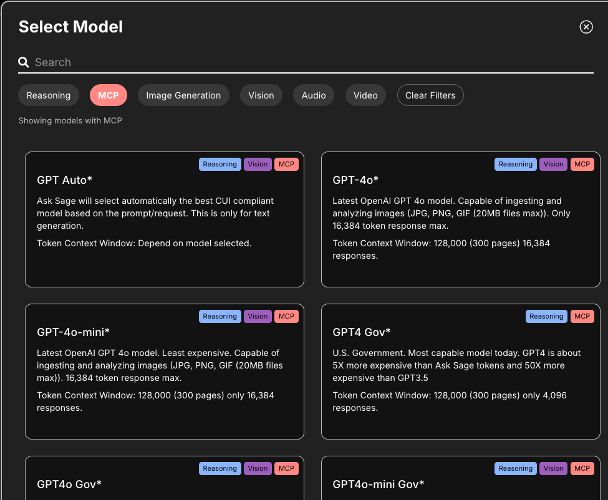This screenshot has height=500, width=608.
Task: Disable the active MCP filter chip
Action: [108, 95]
